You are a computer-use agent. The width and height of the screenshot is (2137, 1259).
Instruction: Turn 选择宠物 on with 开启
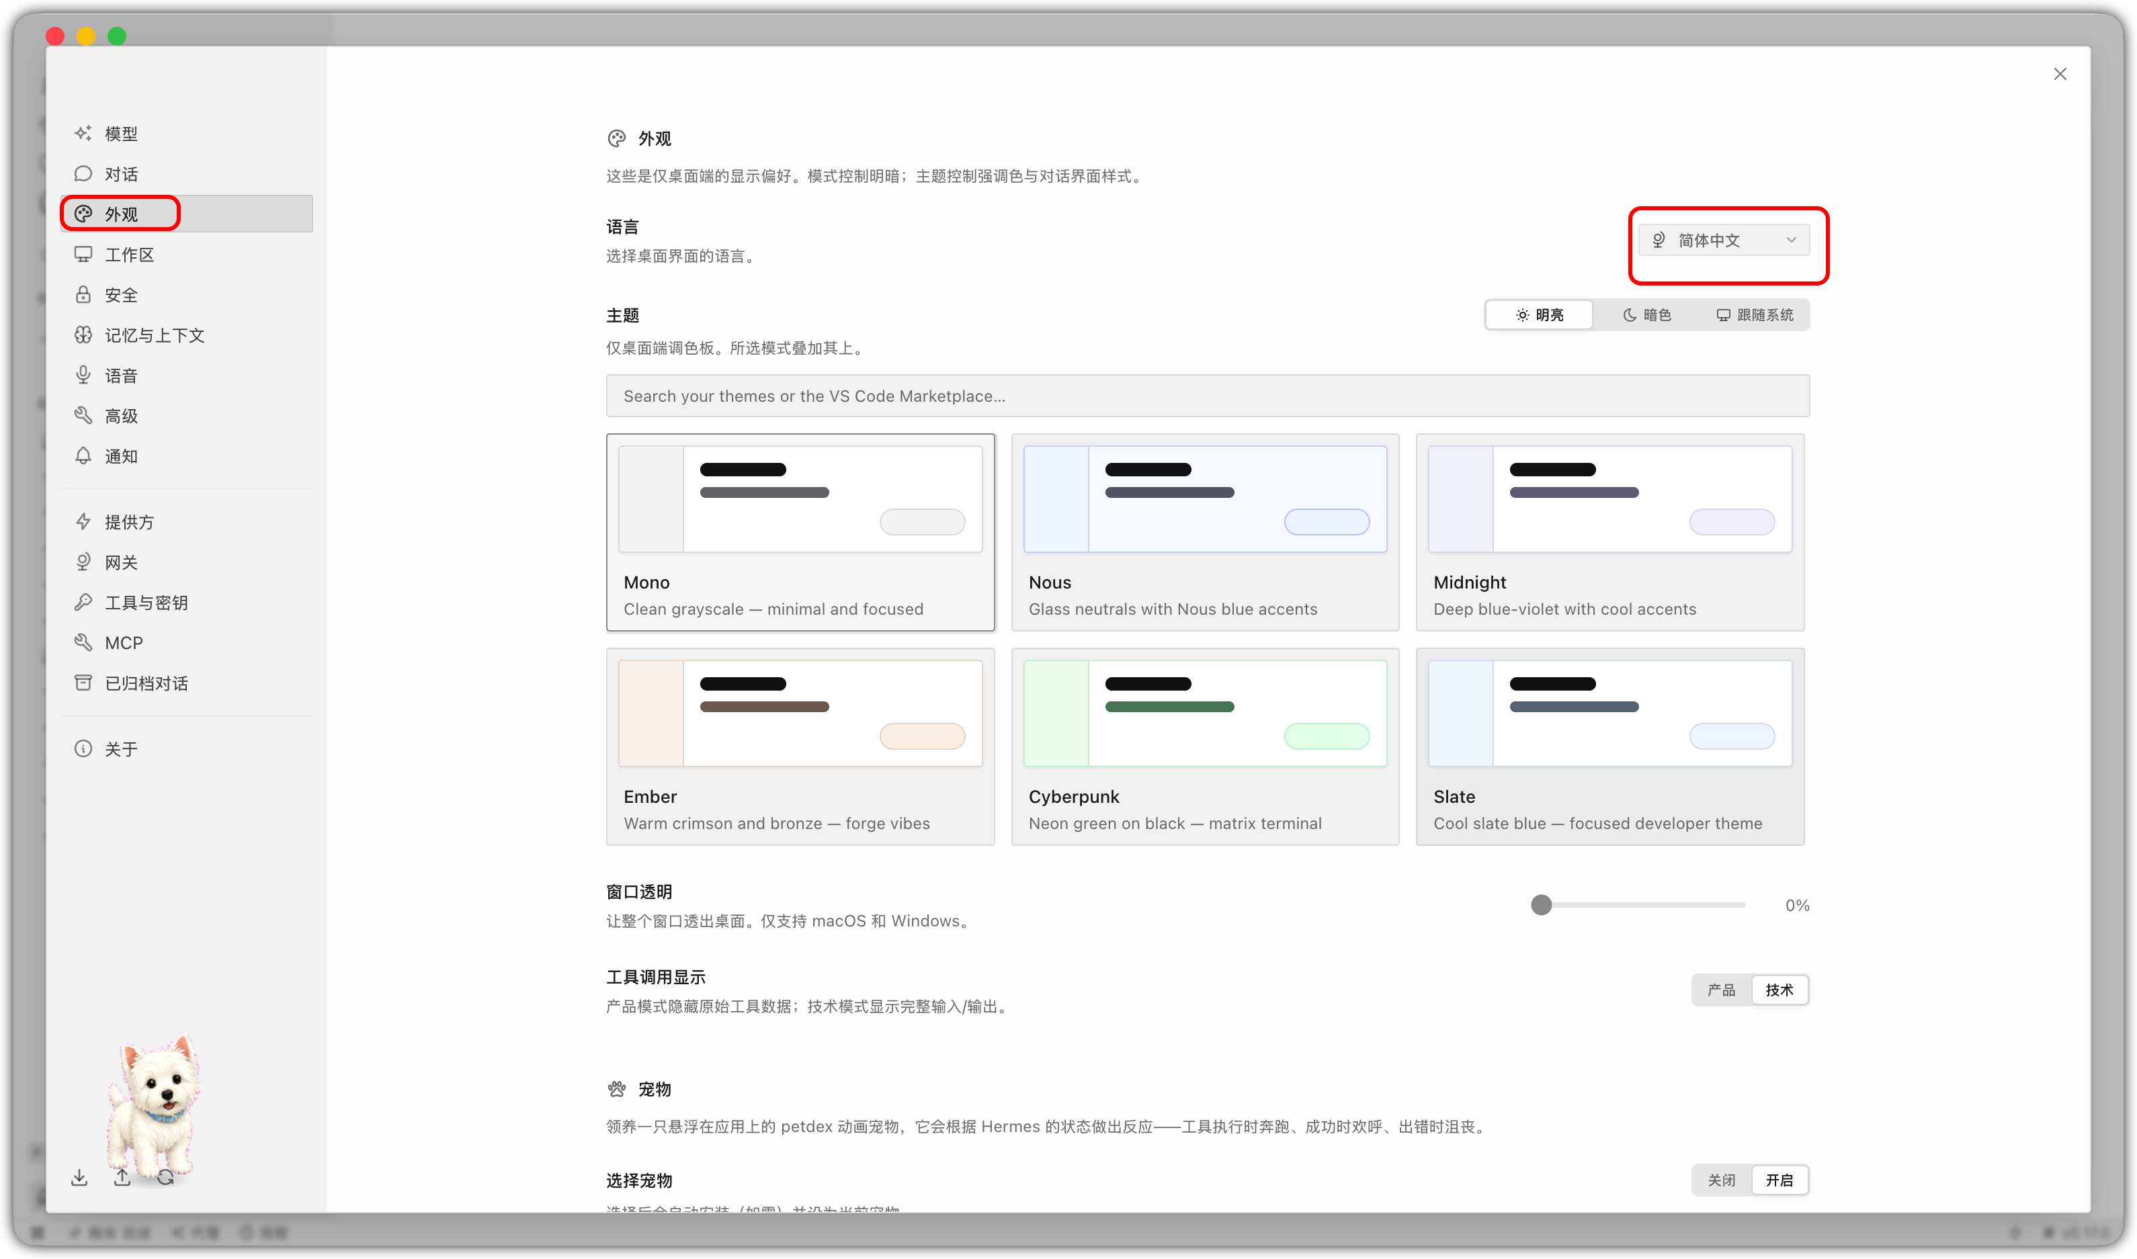point(1779,1180)
